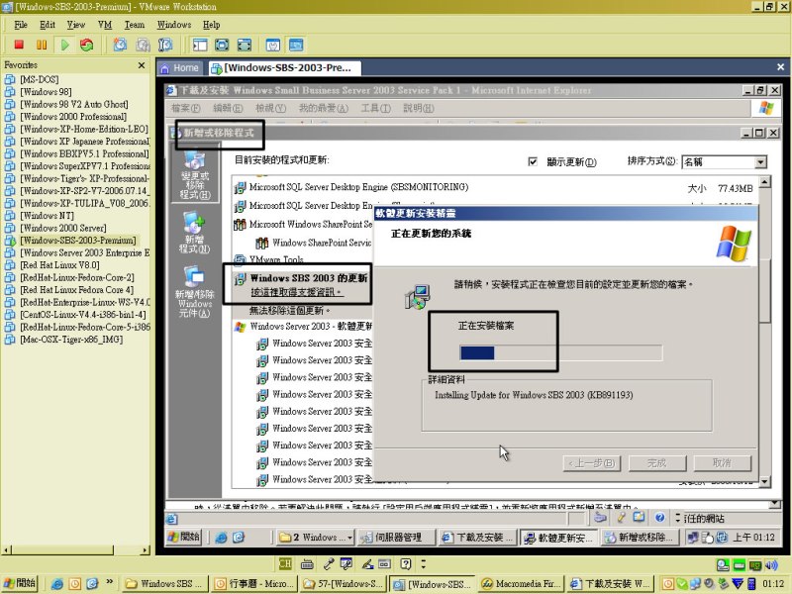Expand the '2 Windows...' group on guest taskbar

pyautogui.click(x=316, y=537)
